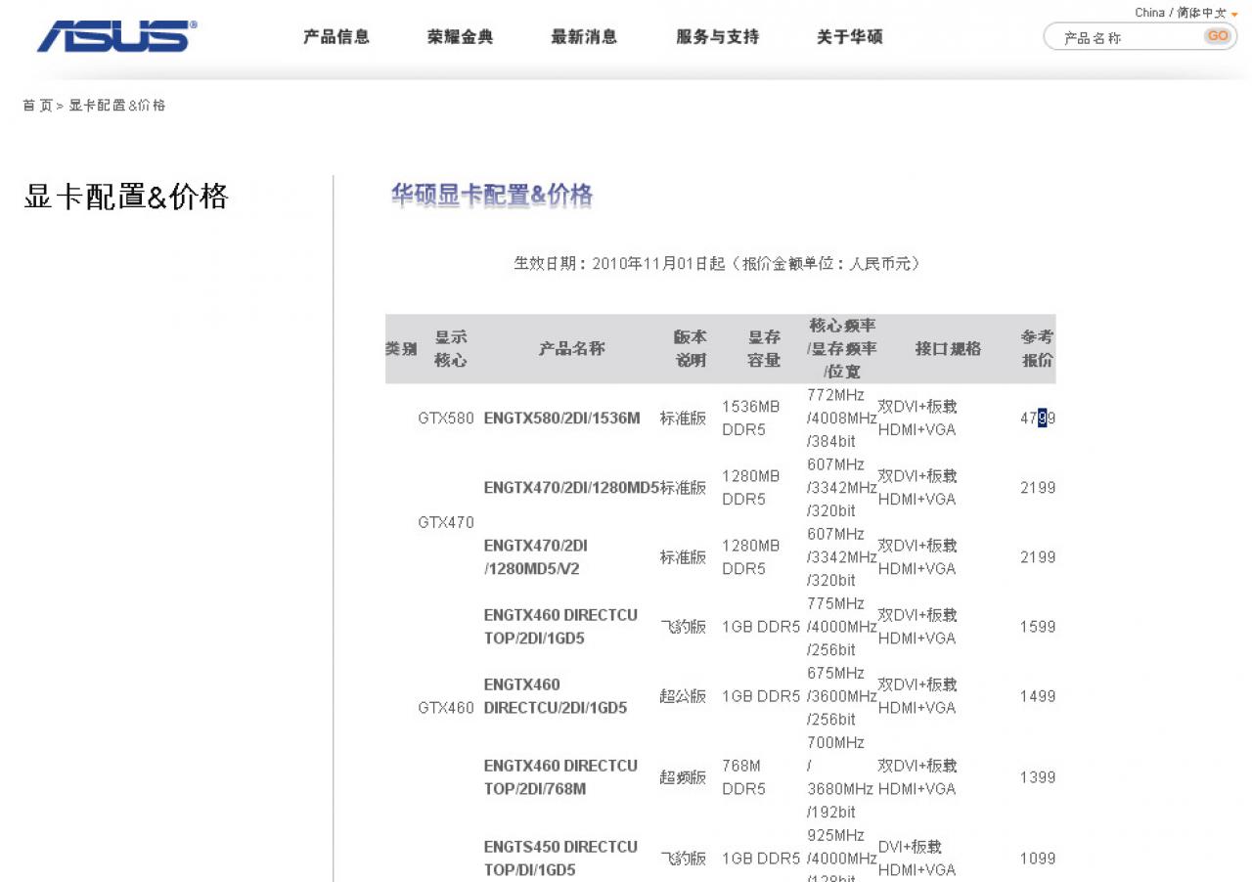Click the 4799 price cell
Image resolution: width=1252 pixels, height=882 pixels.
[1038, 419]
